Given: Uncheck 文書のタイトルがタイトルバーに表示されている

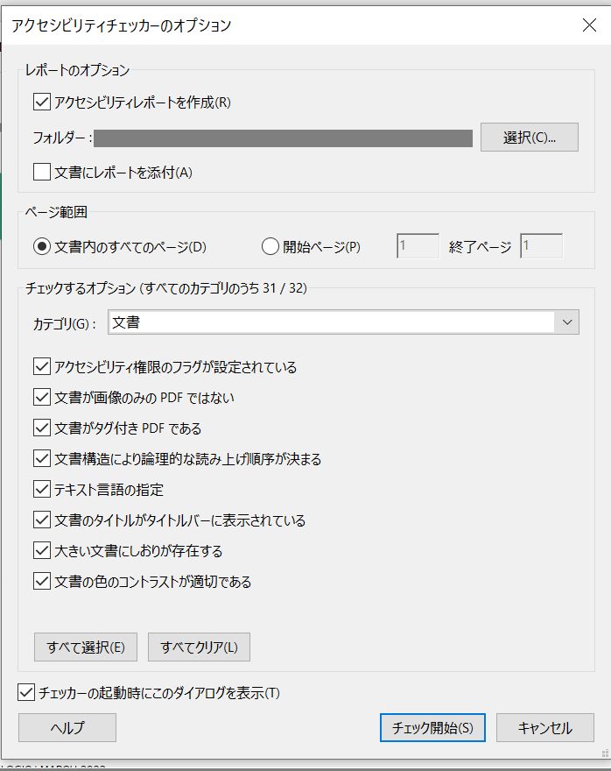Looking at the screenshot, I should pyautogui.click(x=42, y=520).
